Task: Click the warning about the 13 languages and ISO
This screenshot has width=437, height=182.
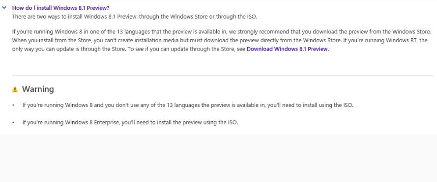Action: (x=188, y=105)
